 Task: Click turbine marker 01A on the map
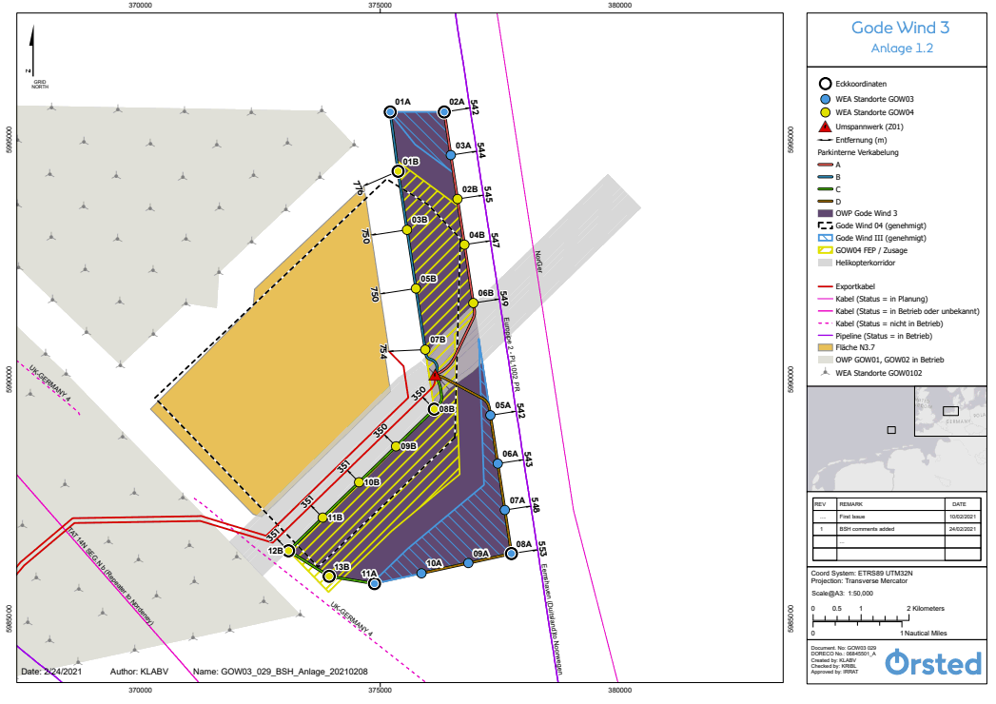[x=390, y=112]
